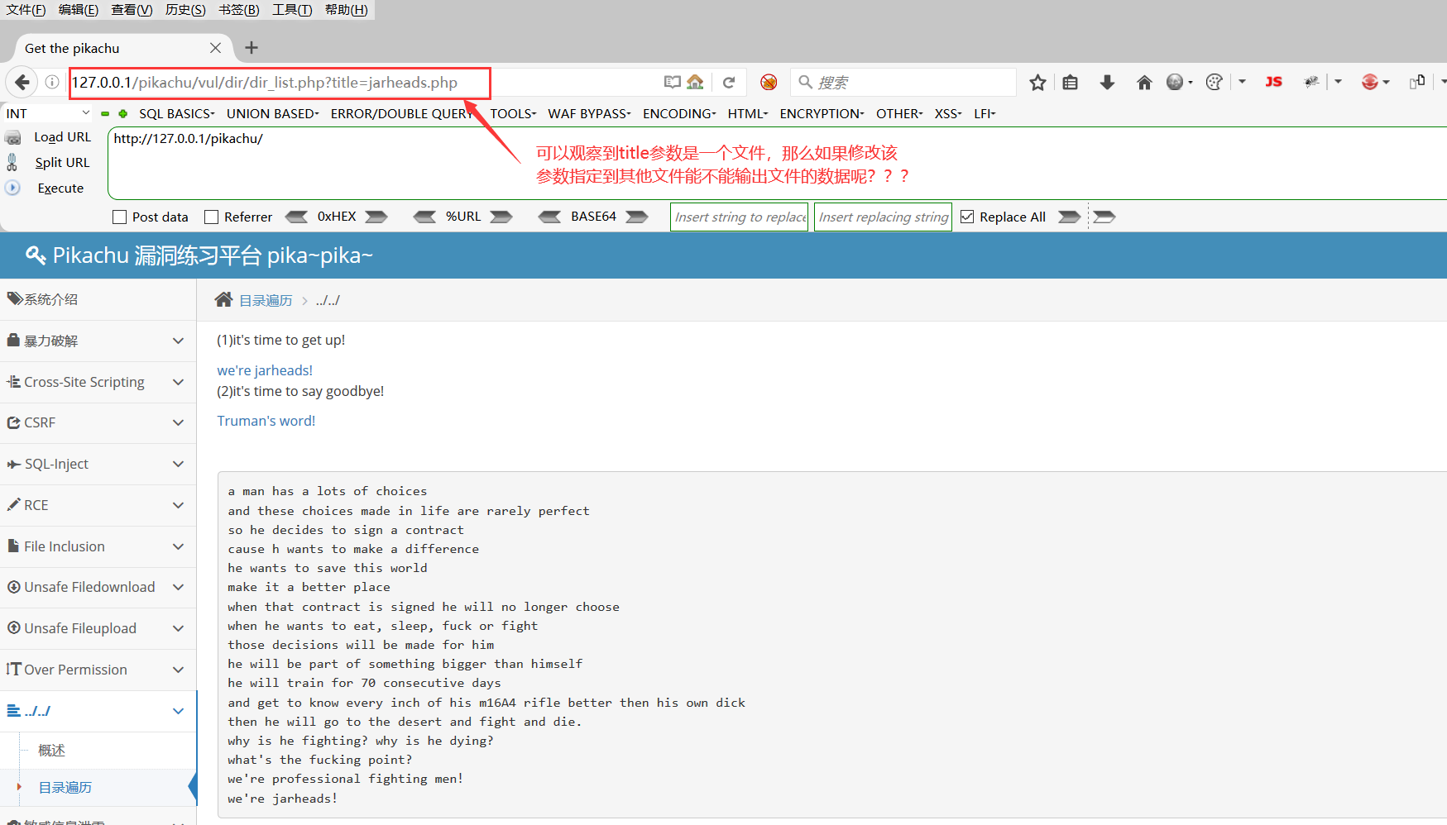Open a new browser tab
The width and height of the screenshot is (1447, 825).
point(252,48)
